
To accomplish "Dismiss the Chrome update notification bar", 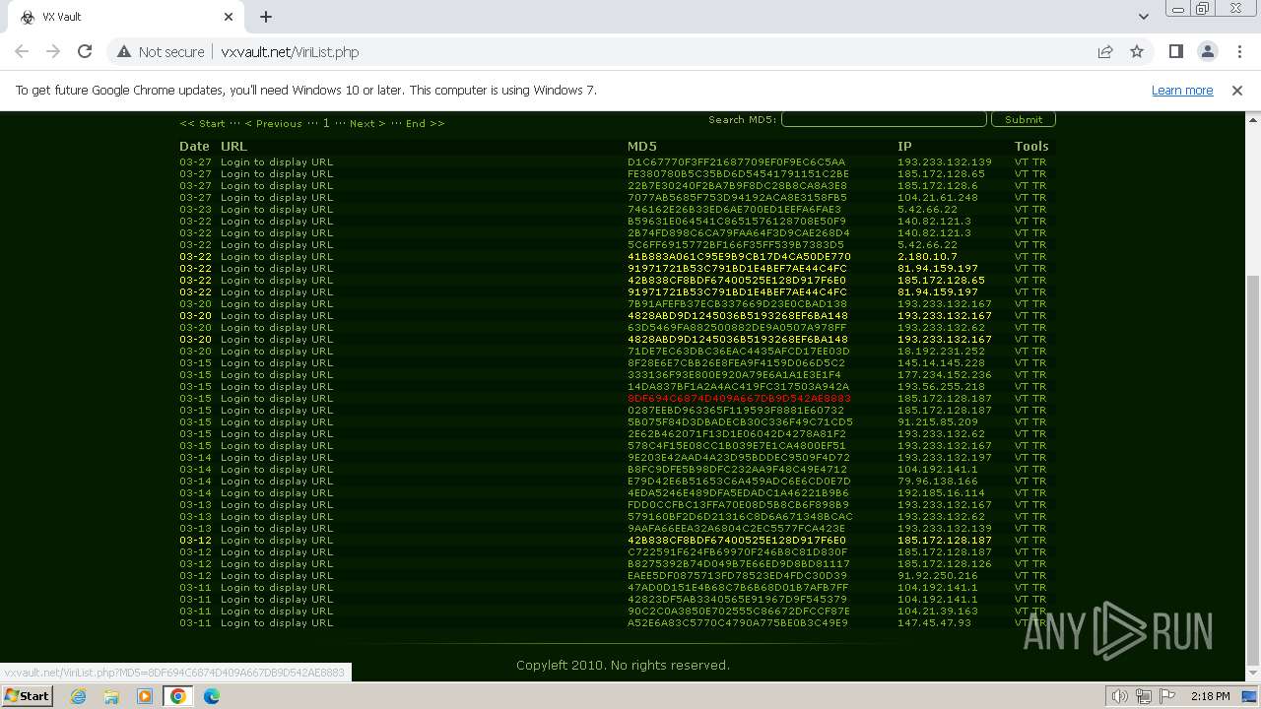I will 1237,91.
